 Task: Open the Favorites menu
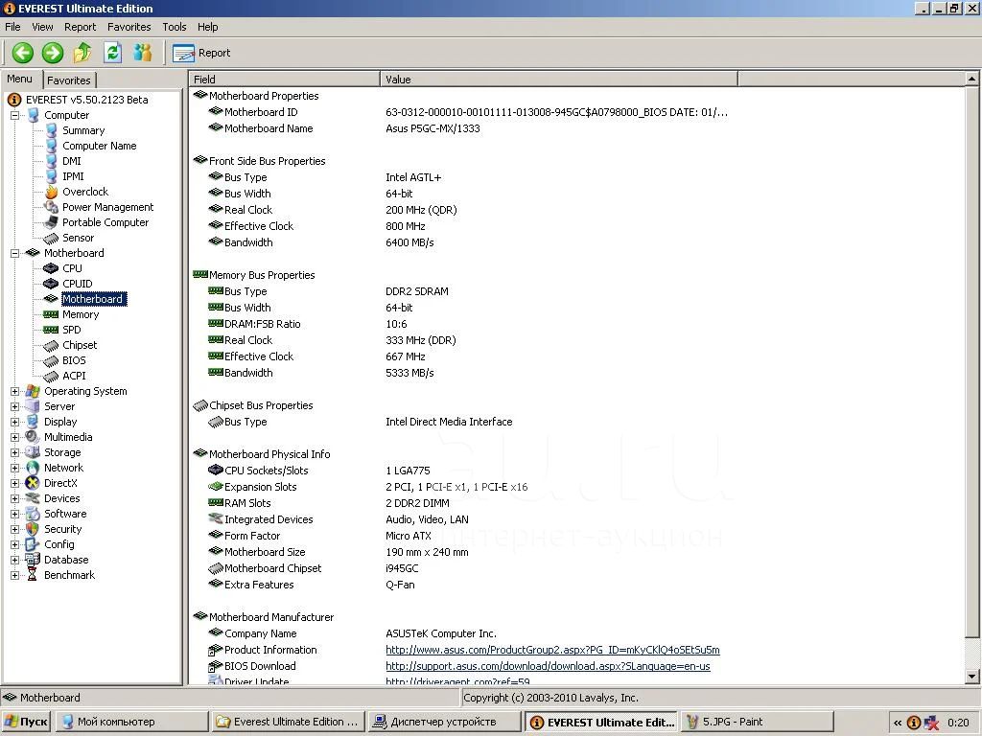coord(129,27)
